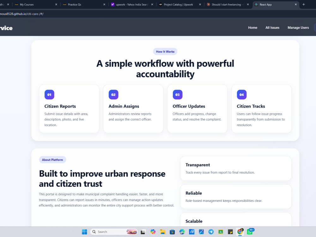Click 'Track every issue from report' text

[220, 172]
